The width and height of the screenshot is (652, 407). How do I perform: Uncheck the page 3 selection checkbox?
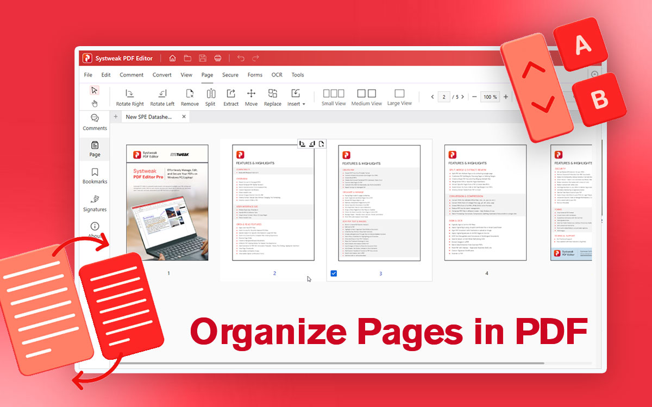pos(334,273)
